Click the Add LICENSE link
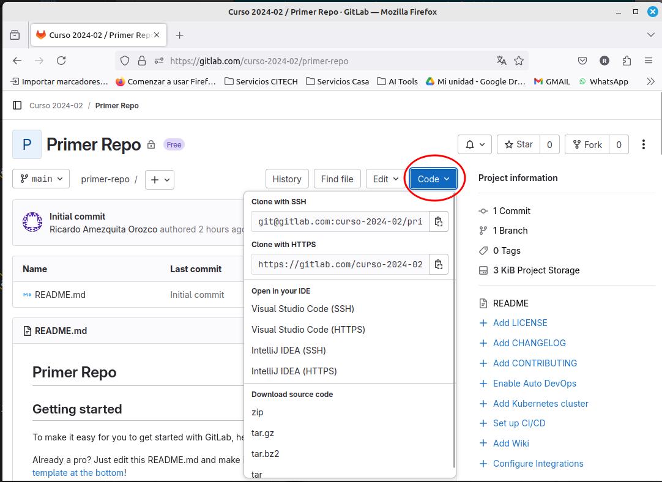Screen dimensions: 662x482 point(520,323)
